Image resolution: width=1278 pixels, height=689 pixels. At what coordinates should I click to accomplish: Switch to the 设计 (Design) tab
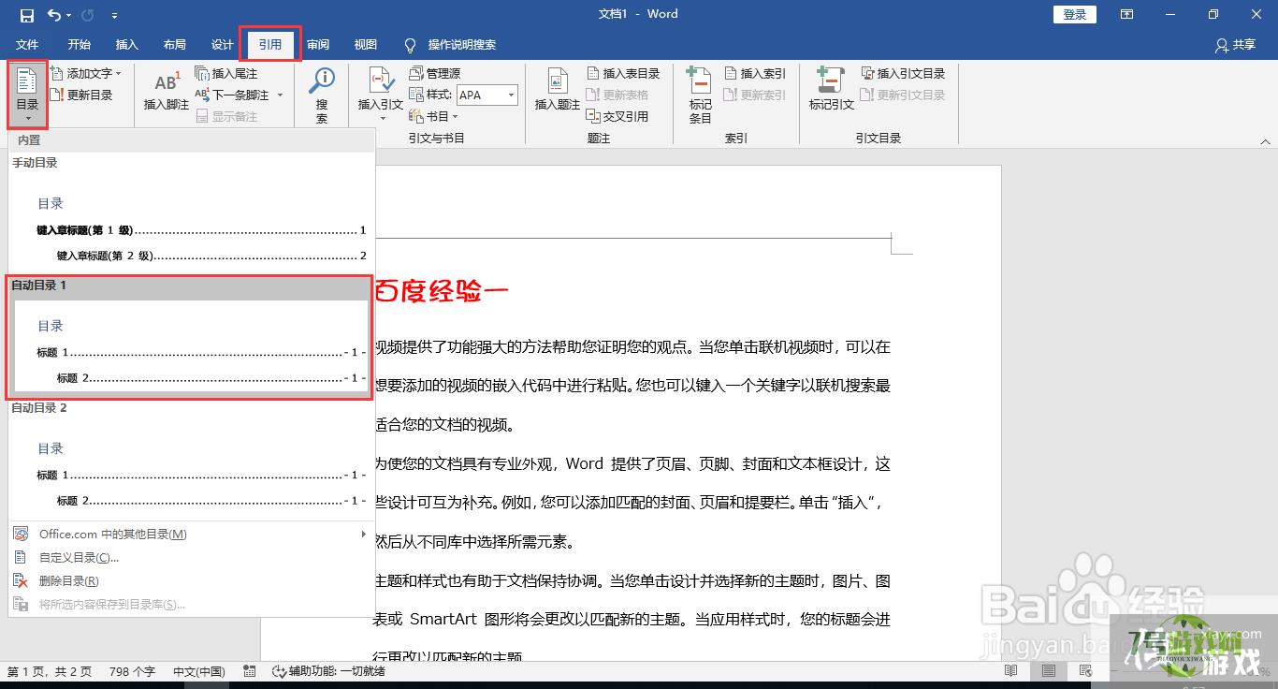222,45
